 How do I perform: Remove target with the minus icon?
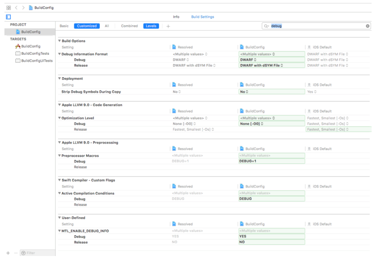click(x=16, y=253)
